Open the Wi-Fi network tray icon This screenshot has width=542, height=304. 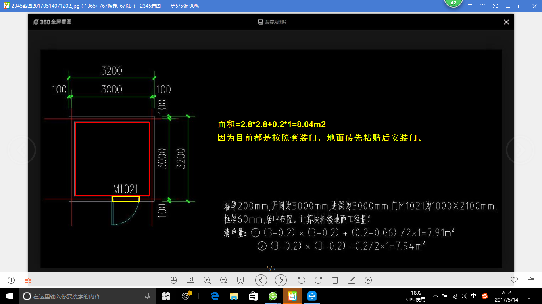[x=455, y=296]
